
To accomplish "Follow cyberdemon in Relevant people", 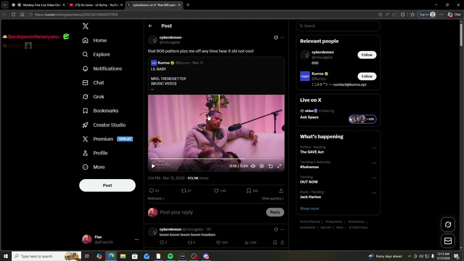I will coord(367,55).
